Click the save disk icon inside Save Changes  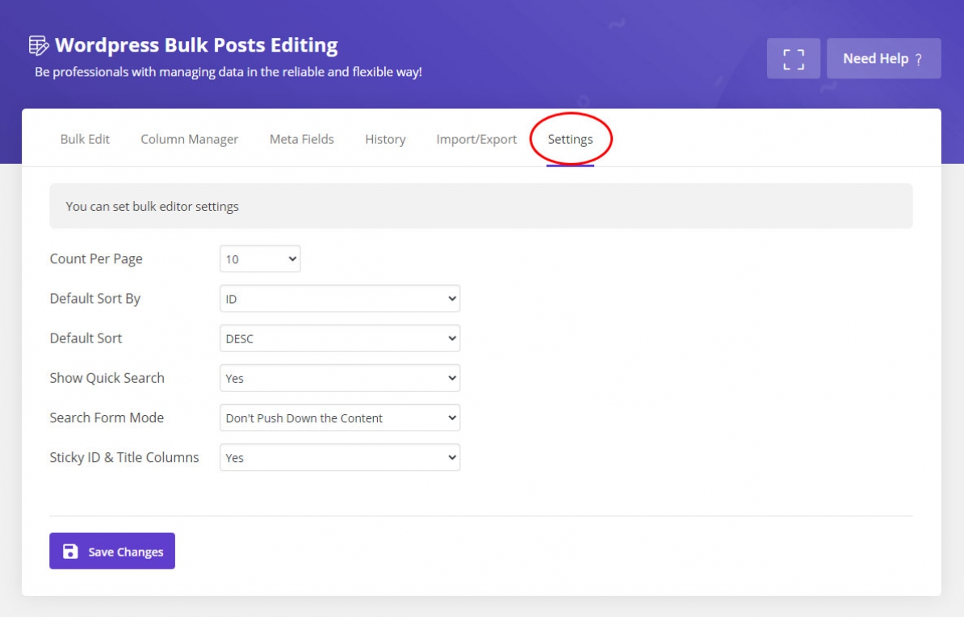[70, 551]
